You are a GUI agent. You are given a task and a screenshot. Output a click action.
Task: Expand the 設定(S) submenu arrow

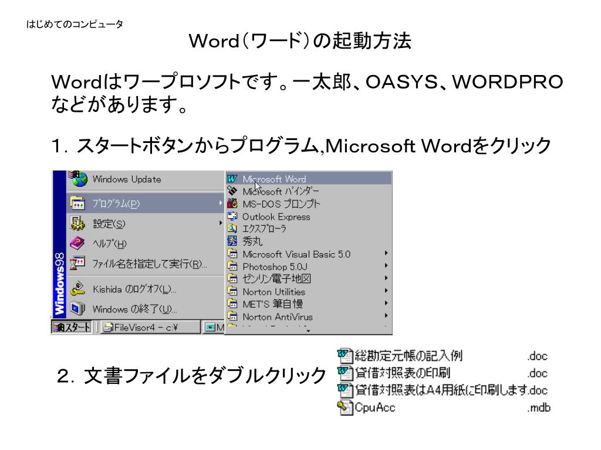[221, 223]
